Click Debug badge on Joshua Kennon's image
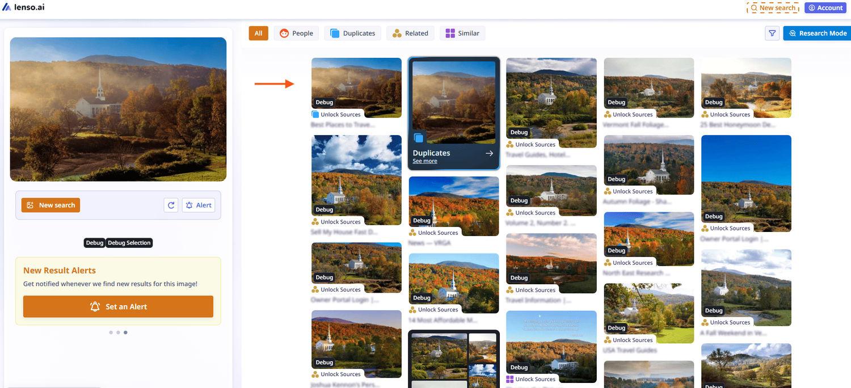 click(325, 362)
